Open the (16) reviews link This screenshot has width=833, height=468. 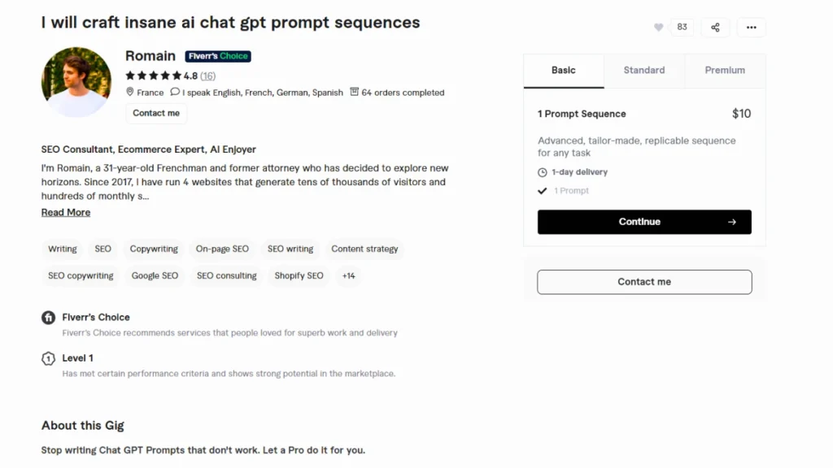[208, 76]
